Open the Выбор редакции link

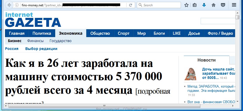41,49
